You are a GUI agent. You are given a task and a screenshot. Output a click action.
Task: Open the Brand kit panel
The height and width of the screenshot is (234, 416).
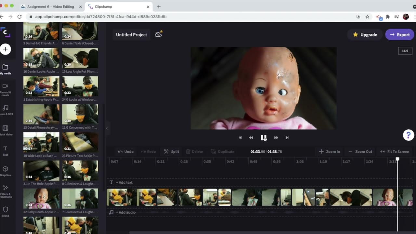[6, 212]
